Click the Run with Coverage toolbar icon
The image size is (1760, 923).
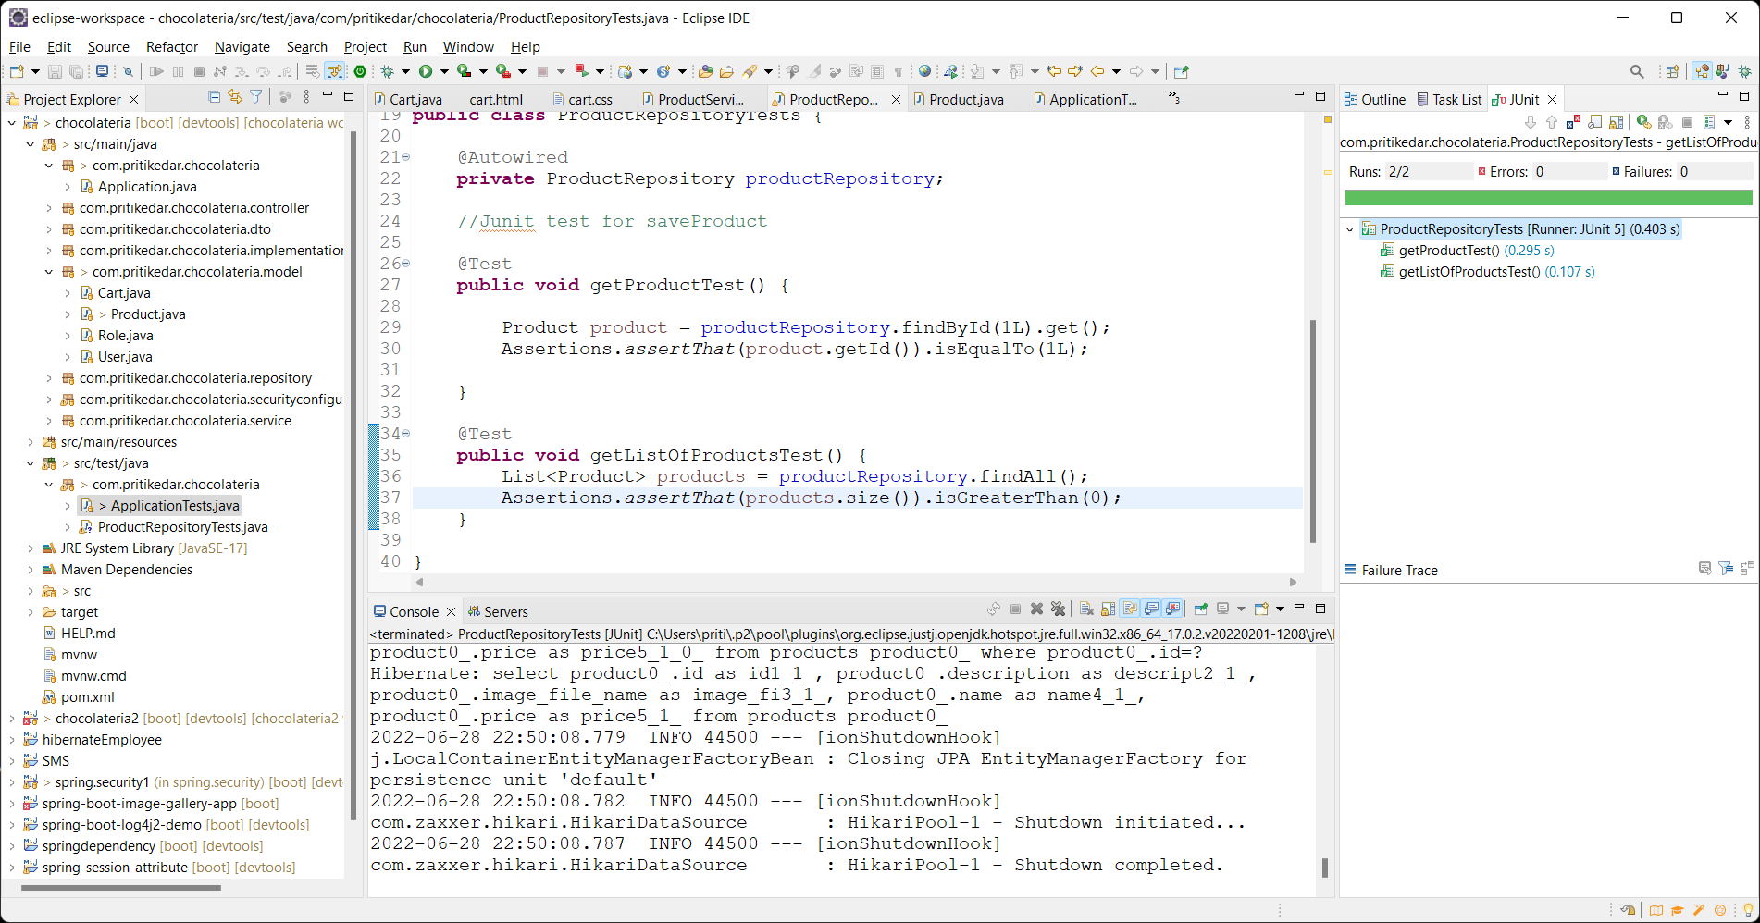pyautogui.click(x=464, y=71)
